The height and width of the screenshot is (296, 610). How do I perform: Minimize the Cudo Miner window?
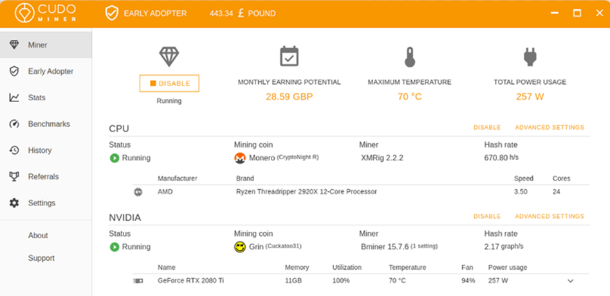tap(555, 13)
